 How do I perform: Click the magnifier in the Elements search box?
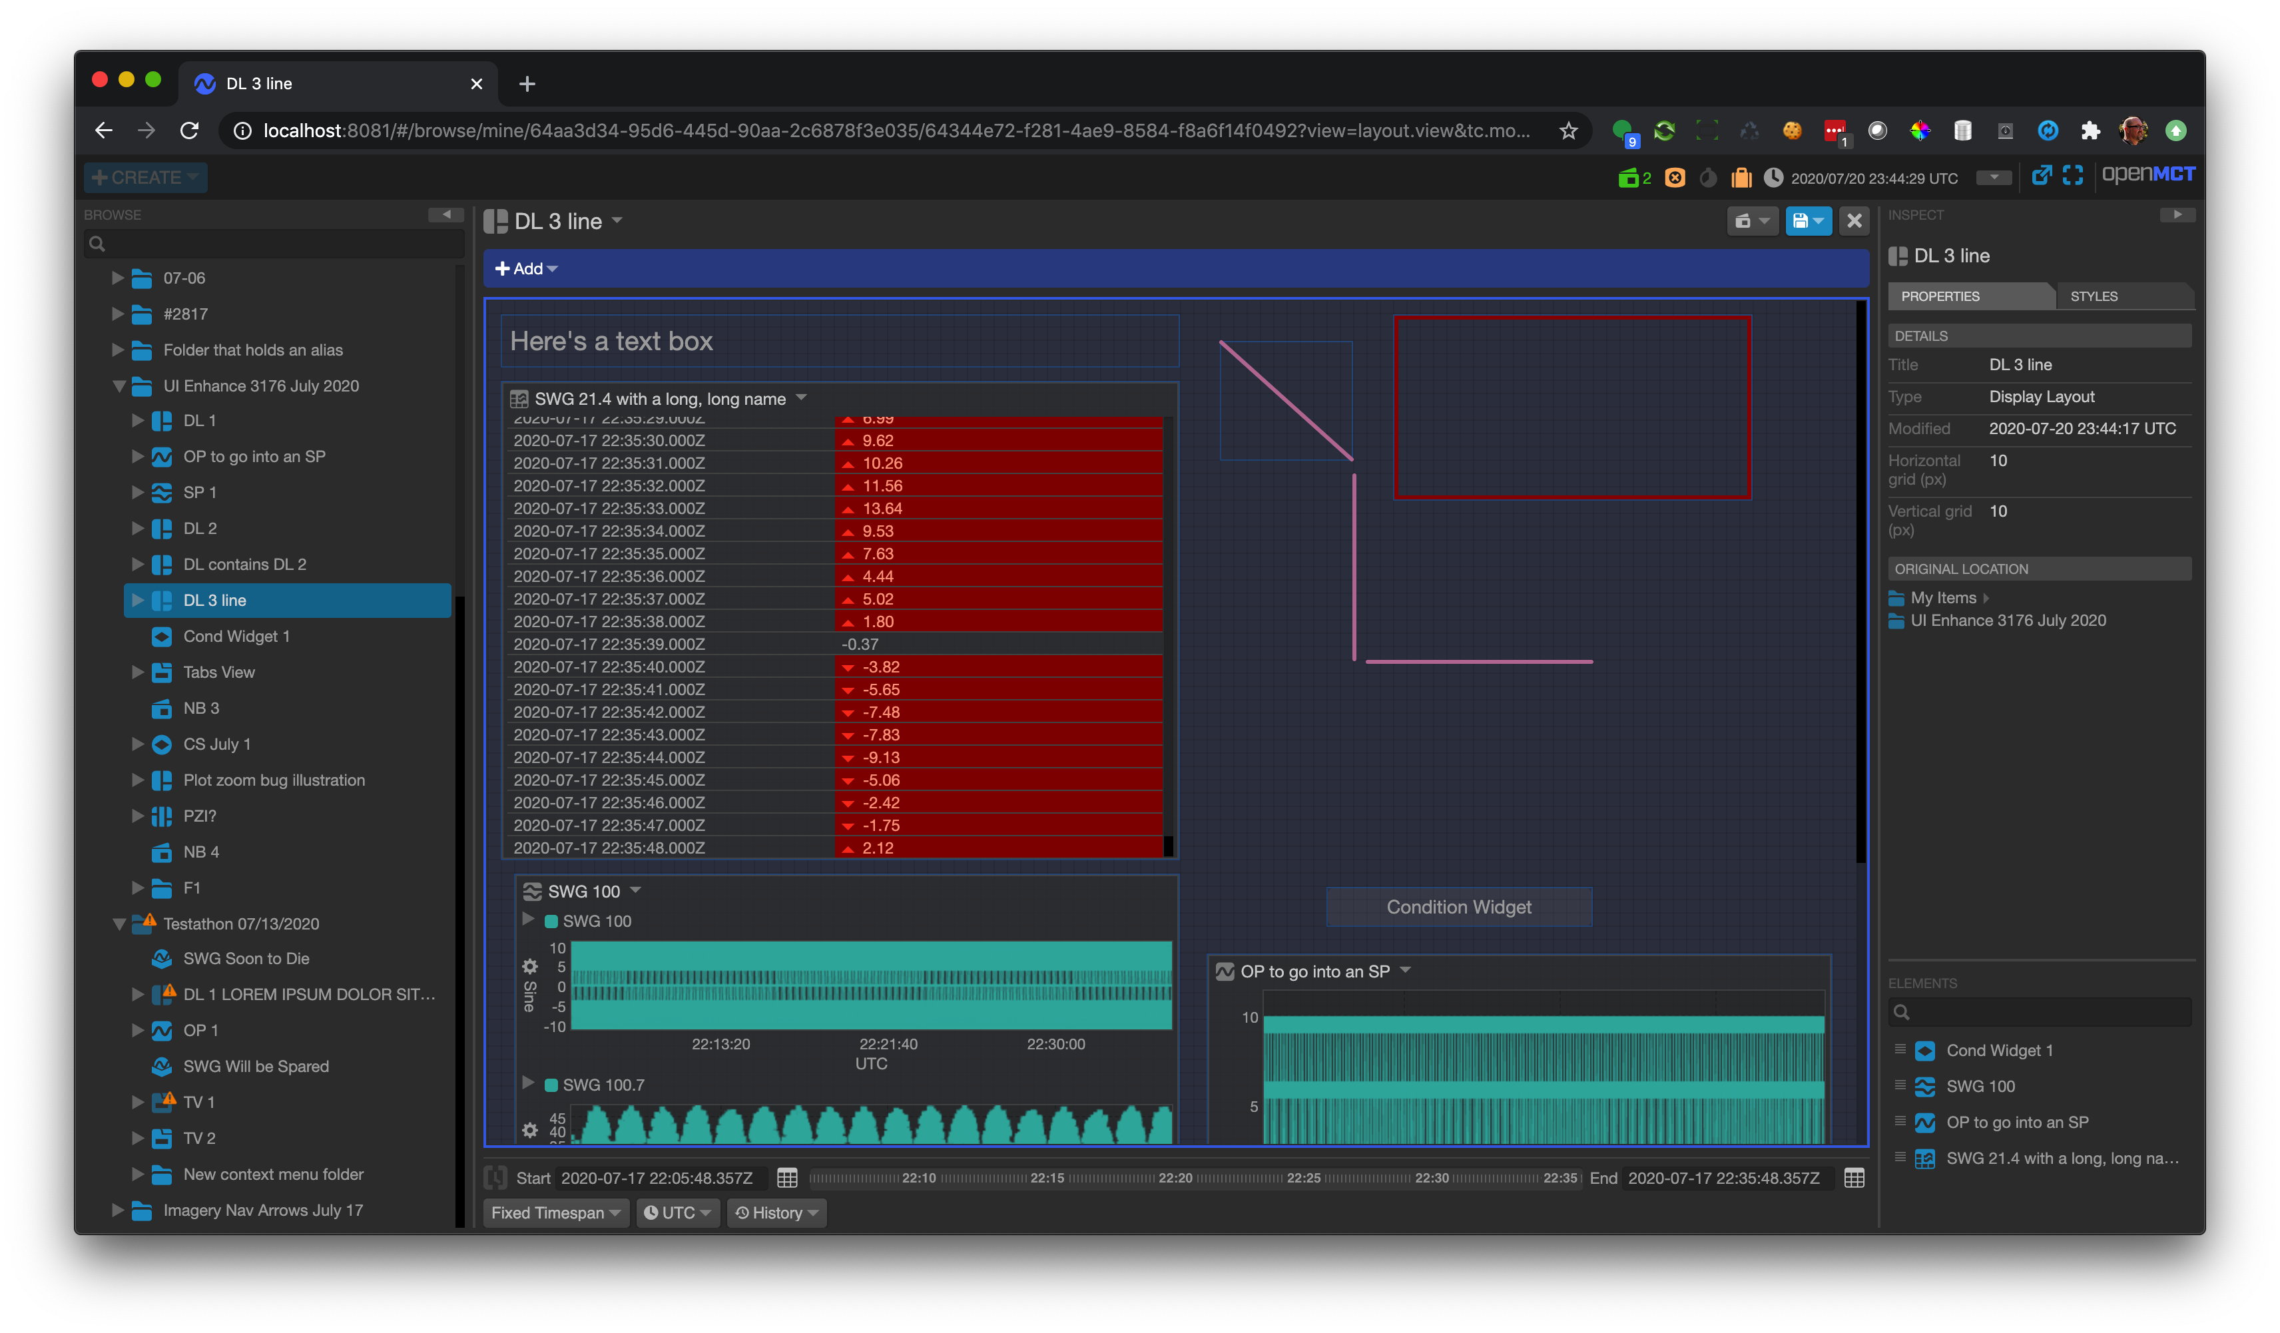[x=1902, y=1012]
